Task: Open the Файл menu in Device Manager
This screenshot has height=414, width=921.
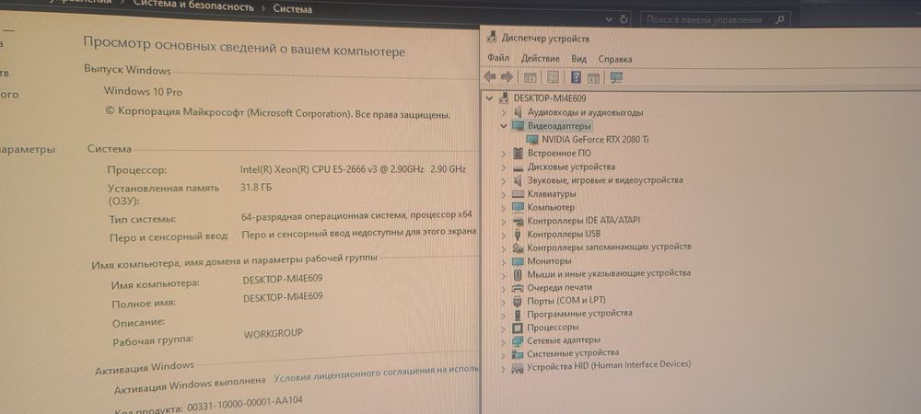Action: tap(498, 59)
